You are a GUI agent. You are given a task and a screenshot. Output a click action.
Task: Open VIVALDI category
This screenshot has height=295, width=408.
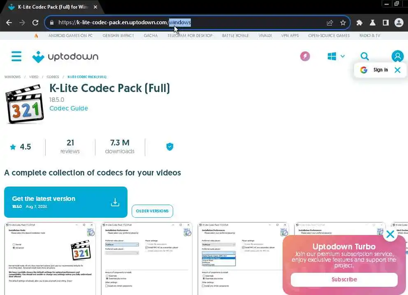pos(265,36)
